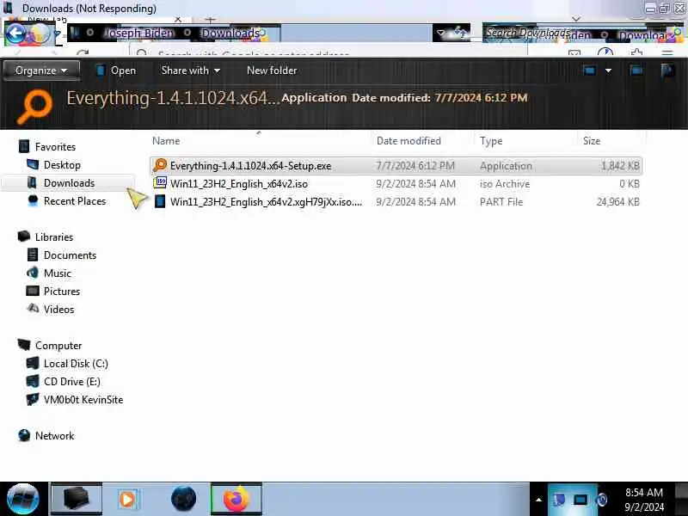Create a New folder
This screenshot has width=688, height=516.
click(272, 71)
